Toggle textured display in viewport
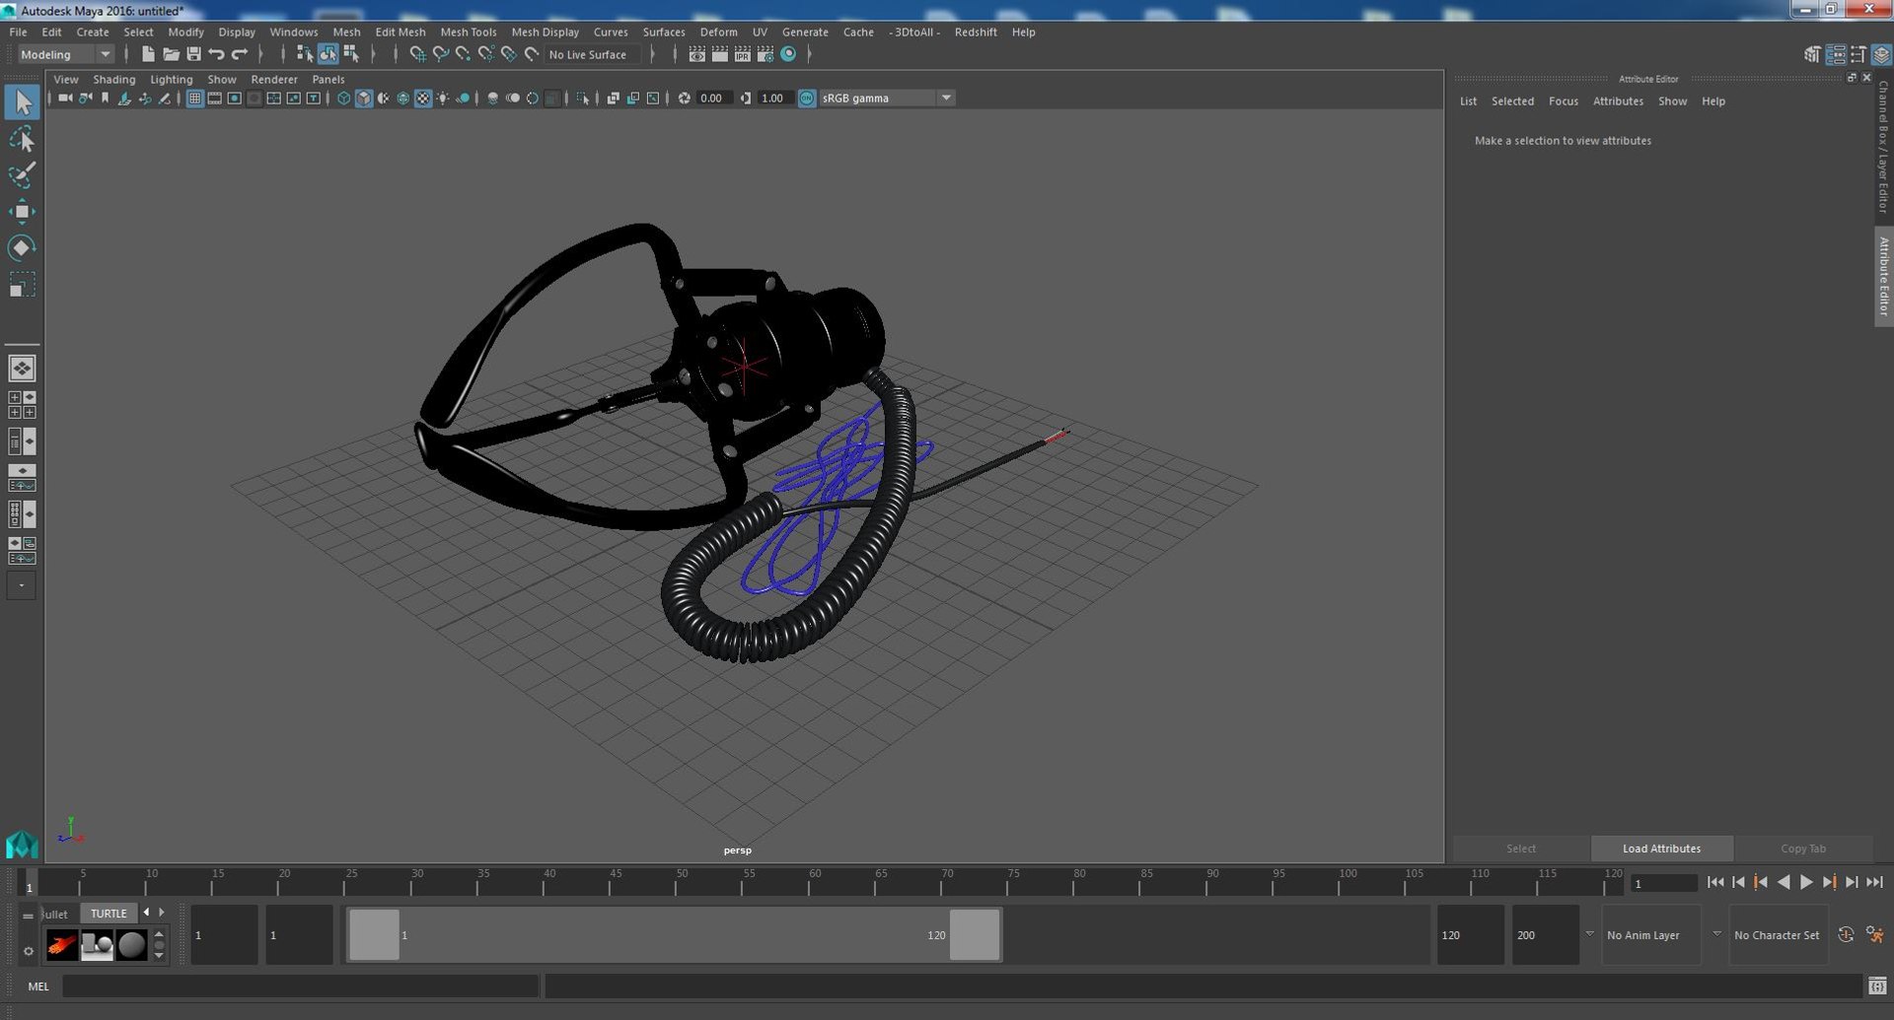The width and height of the screenshot is (1894, 1020). 423,99
